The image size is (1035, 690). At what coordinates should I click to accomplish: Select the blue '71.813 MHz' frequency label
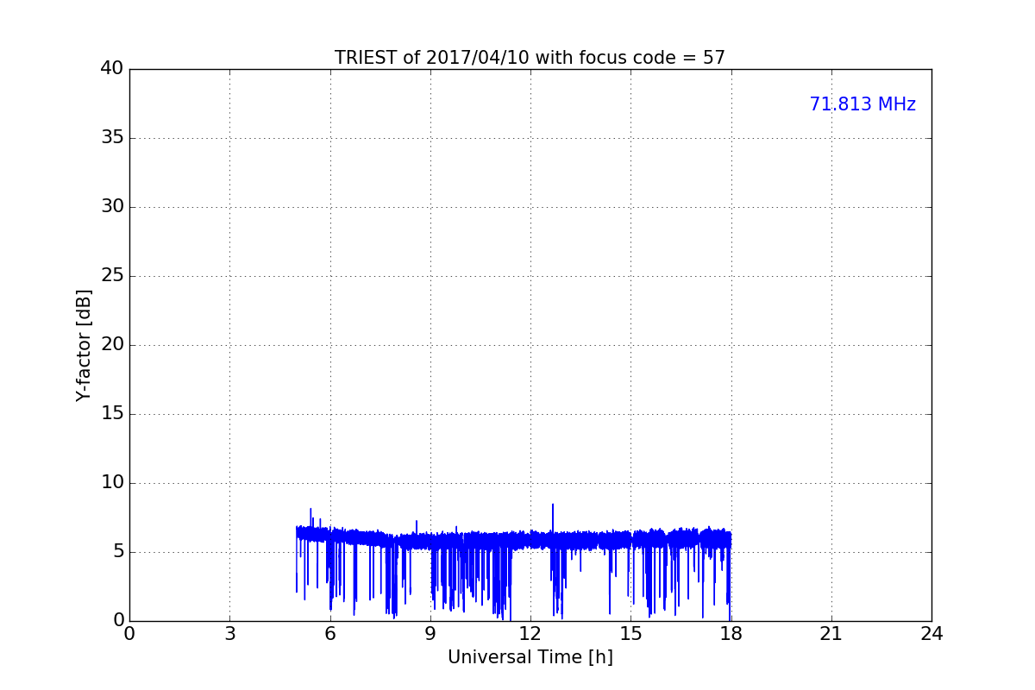(862, 104)
